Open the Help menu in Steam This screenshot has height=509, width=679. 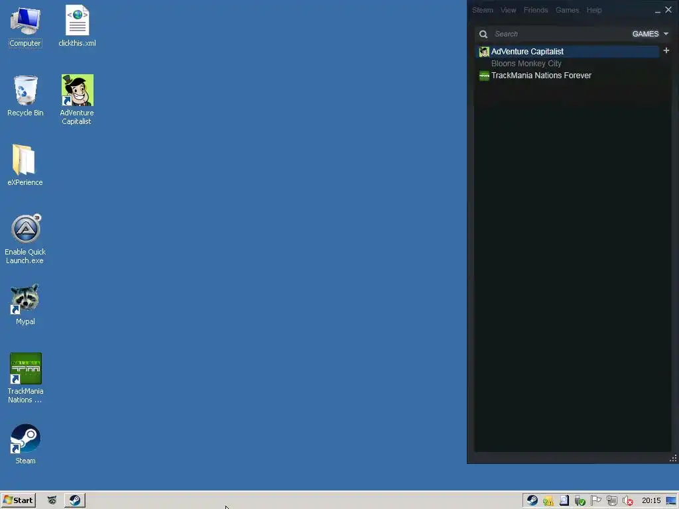(594, 10)
